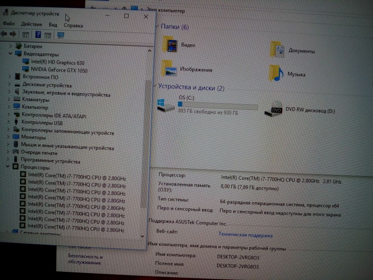
Task: Click the computer name DESKTOP-2VRG8O3 value
Action: click(238, 257)
